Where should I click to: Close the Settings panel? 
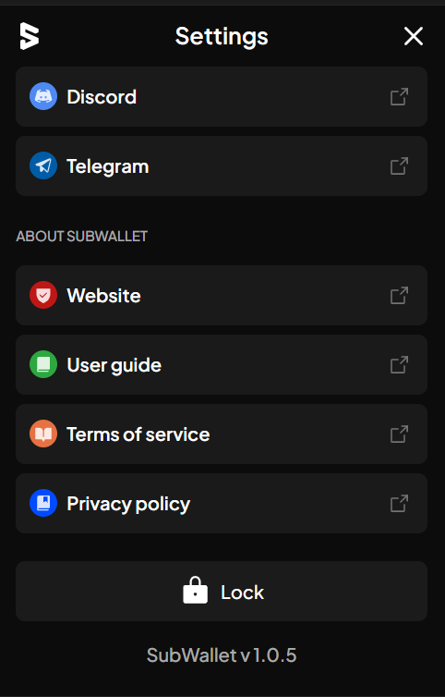tap(413, 36)
